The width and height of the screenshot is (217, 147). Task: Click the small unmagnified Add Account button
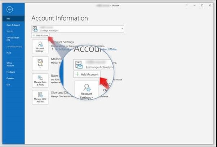pyautogui.click(x=40, y=36)
